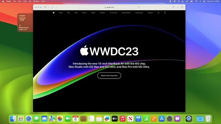Open the Accessories link

139,13
